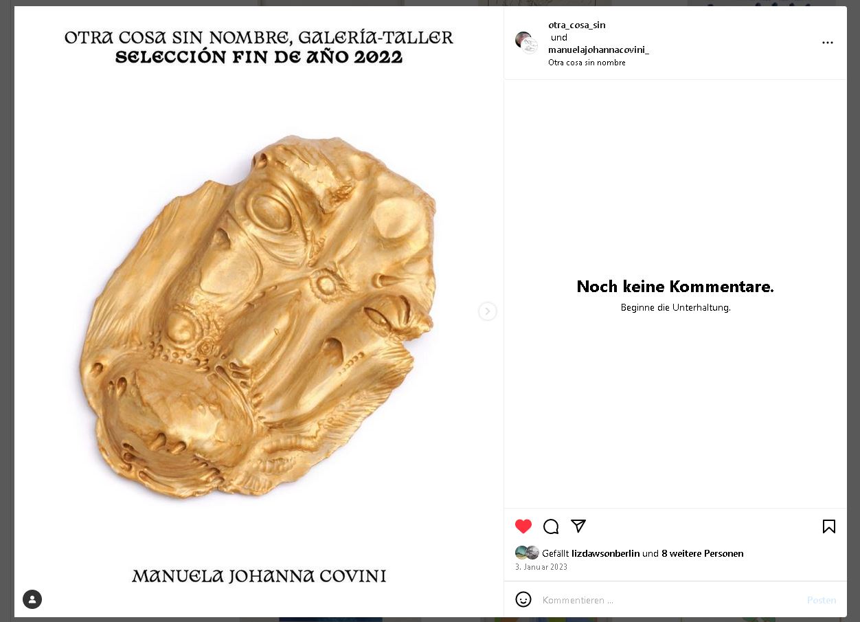
Task: Open the manuelajohannacovini_ profile link
Action: pos(598,49)
